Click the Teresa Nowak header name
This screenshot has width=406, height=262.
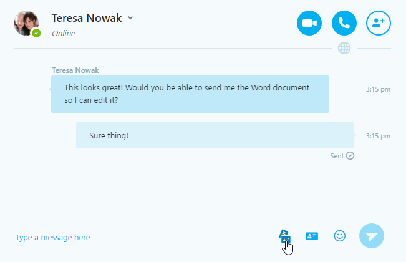click(x=87, y=18)
